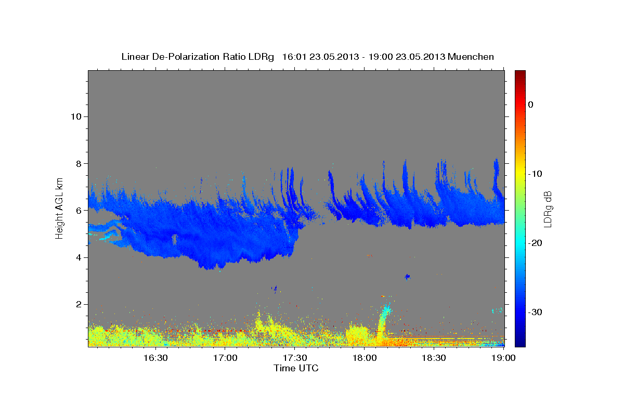Click the plot title "Linear De-Polarization Ratio LDRg"
The height and width of the screenshot is (416, 624).
pyautogui.click(x=198, y=57)
